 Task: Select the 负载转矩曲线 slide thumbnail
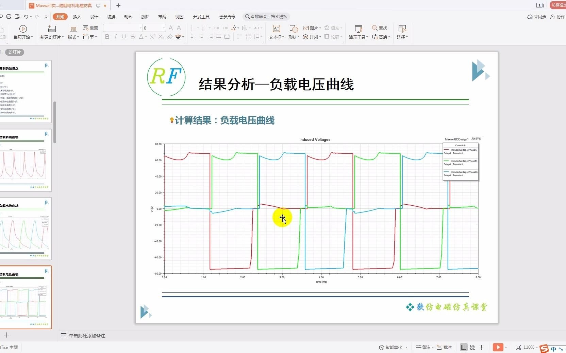[25, 160]
